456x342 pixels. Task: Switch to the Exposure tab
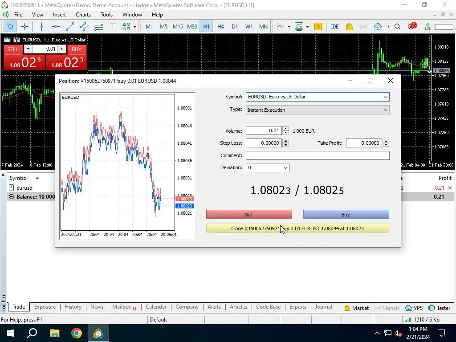click(45, 307)
